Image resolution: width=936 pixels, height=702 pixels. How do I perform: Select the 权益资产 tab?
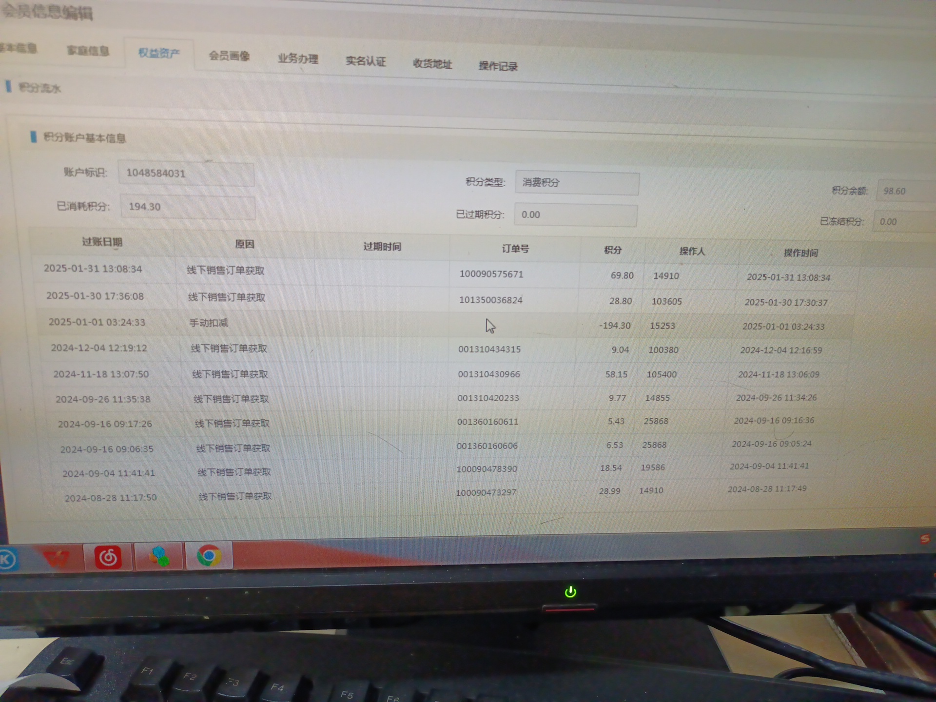pyautogui.click(x=159, y=53)
